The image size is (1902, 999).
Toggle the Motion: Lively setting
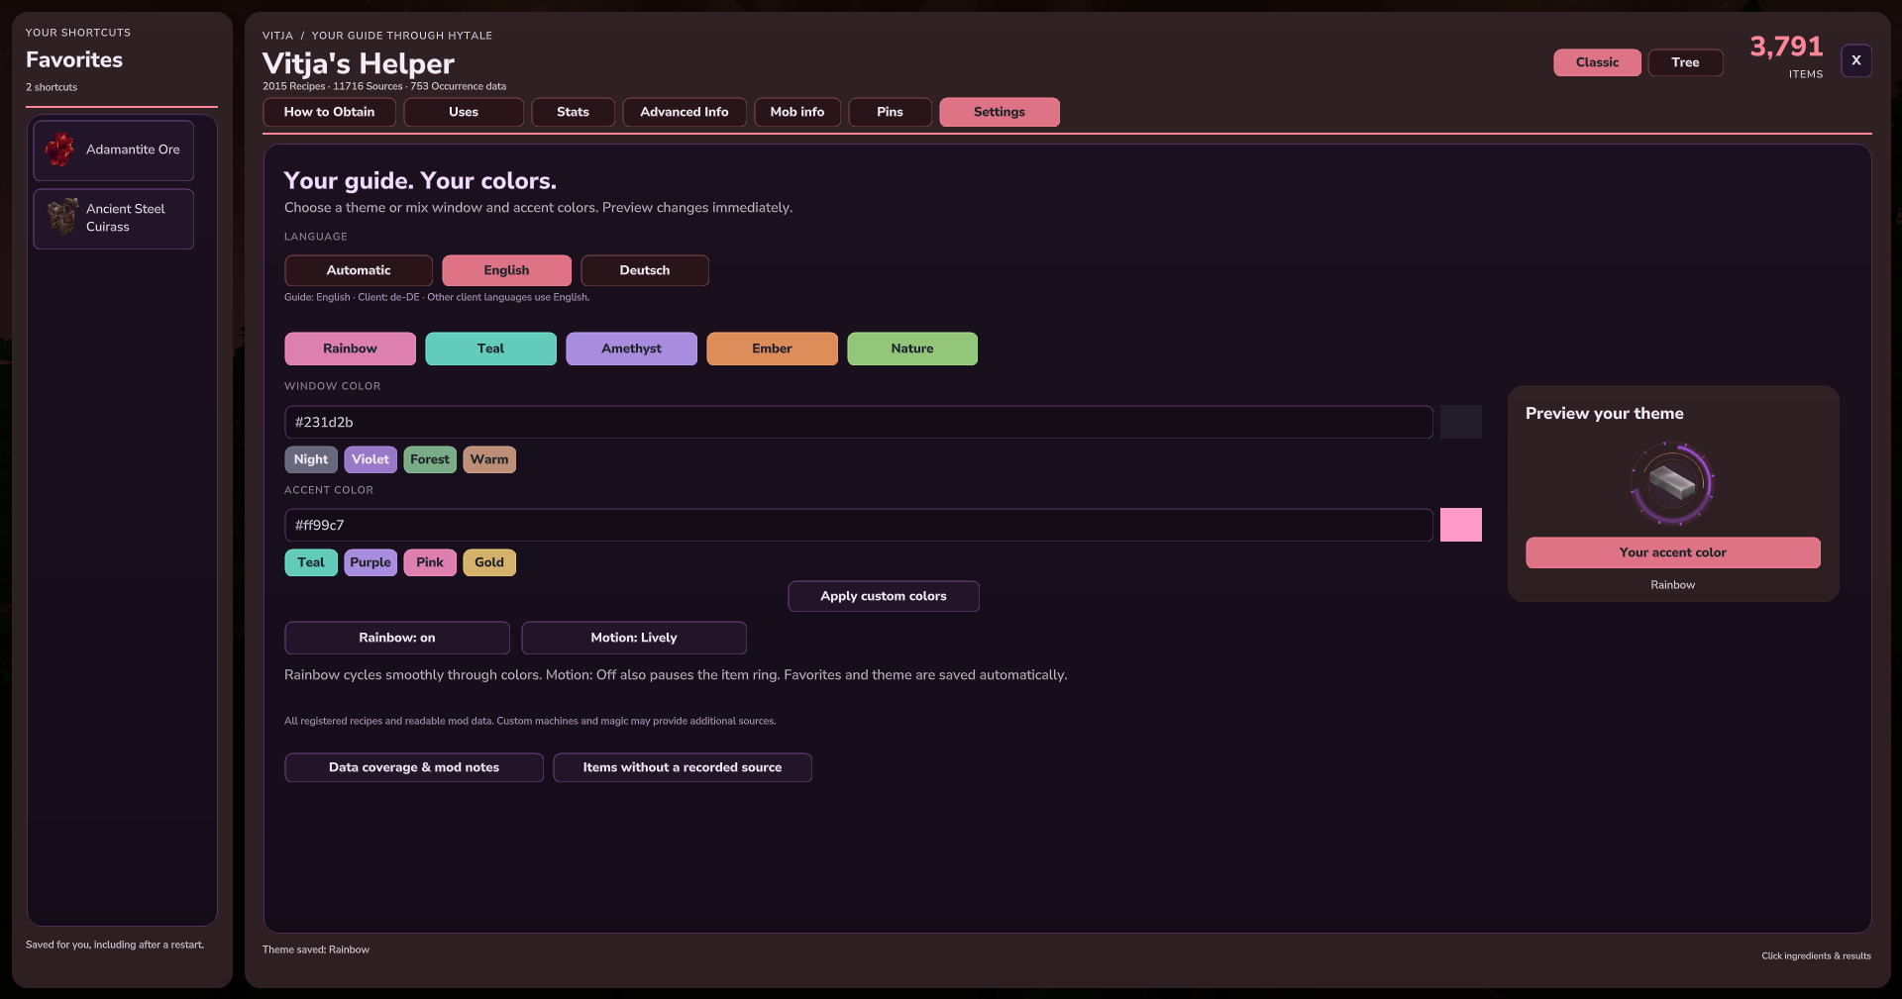pos(634,638)
